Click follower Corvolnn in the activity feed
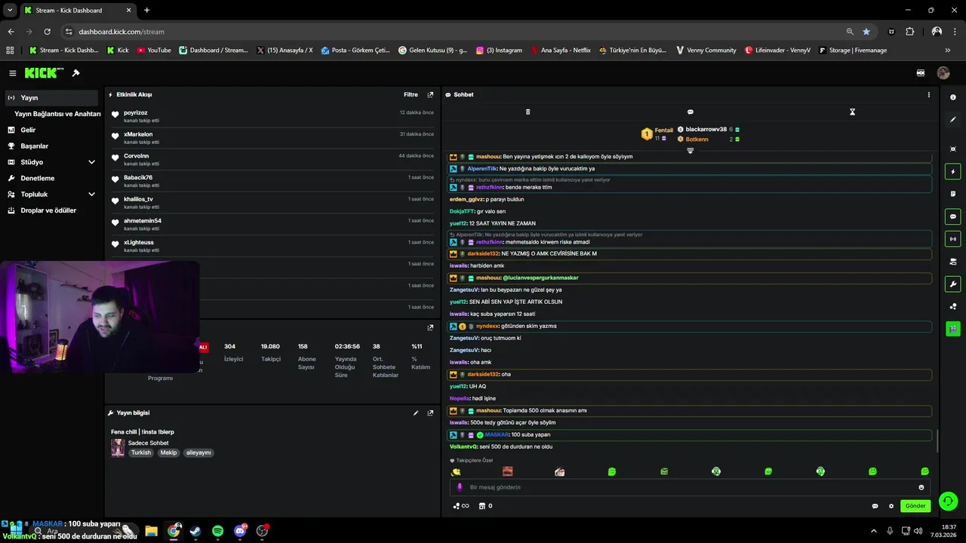 tap(136, 156)
